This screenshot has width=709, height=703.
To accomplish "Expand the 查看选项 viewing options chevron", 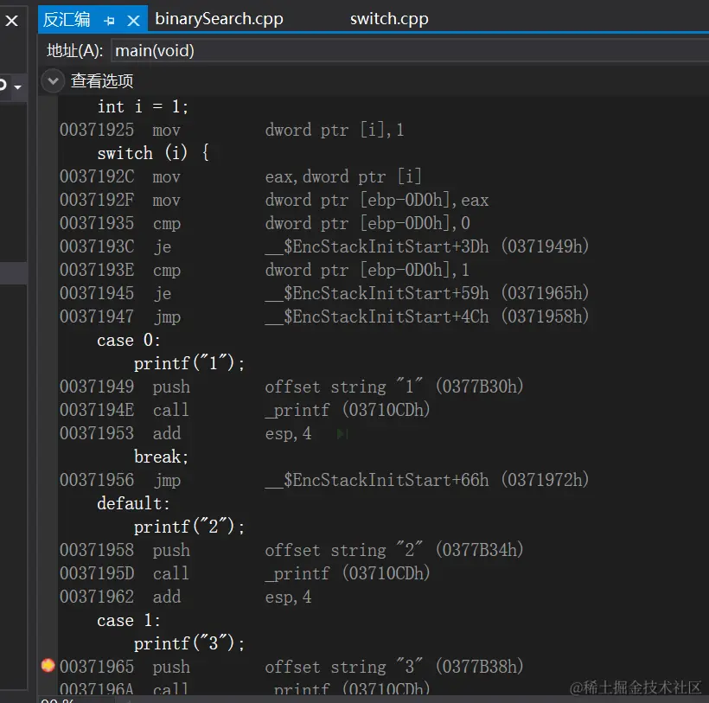I will (53, 81).
